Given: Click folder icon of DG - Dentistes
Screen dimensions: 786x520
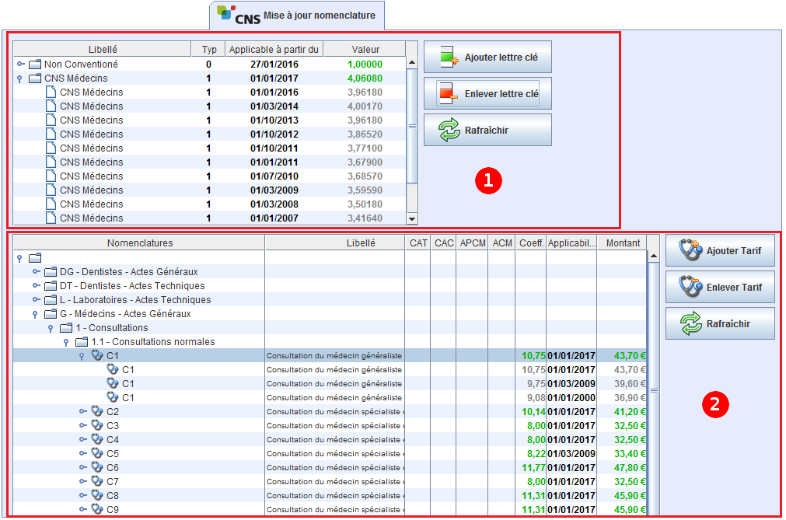Looking at the screenshot, I should coord(51,272).
